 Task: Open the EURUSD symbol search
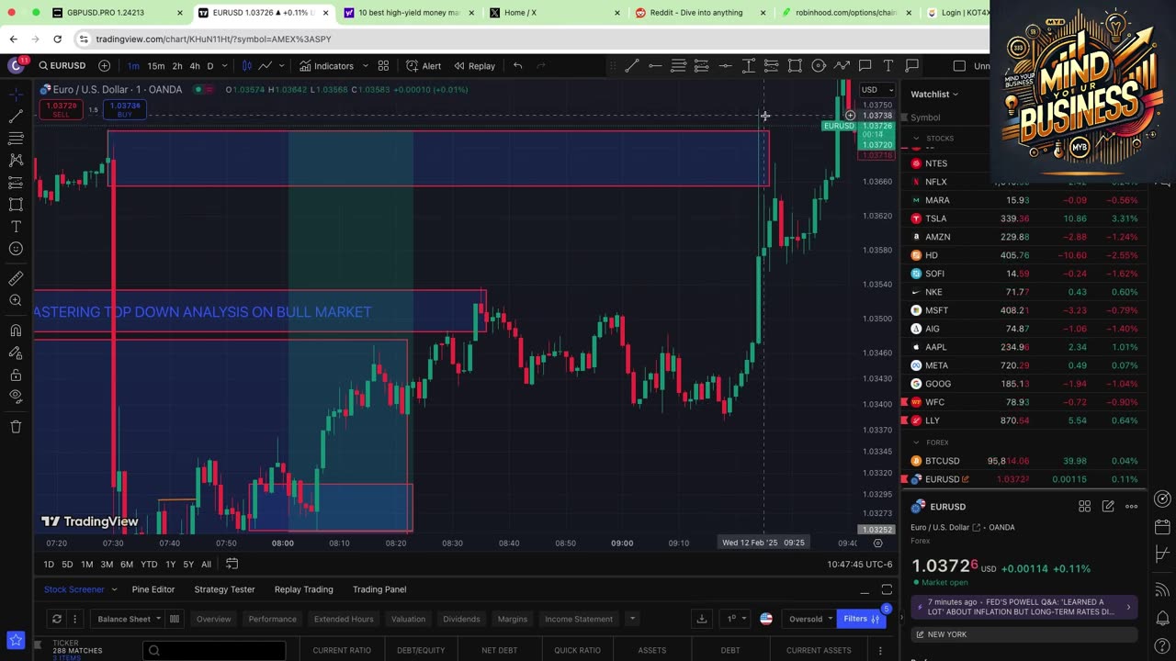[62, 66]
